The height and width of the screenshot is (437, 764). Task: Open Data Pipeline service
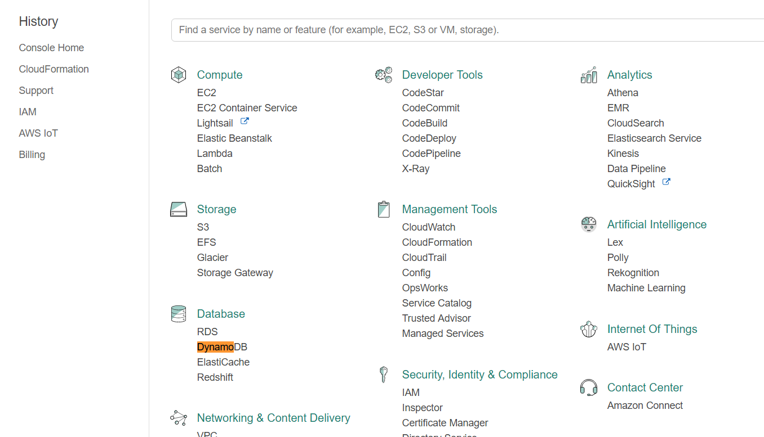[637, 169]
